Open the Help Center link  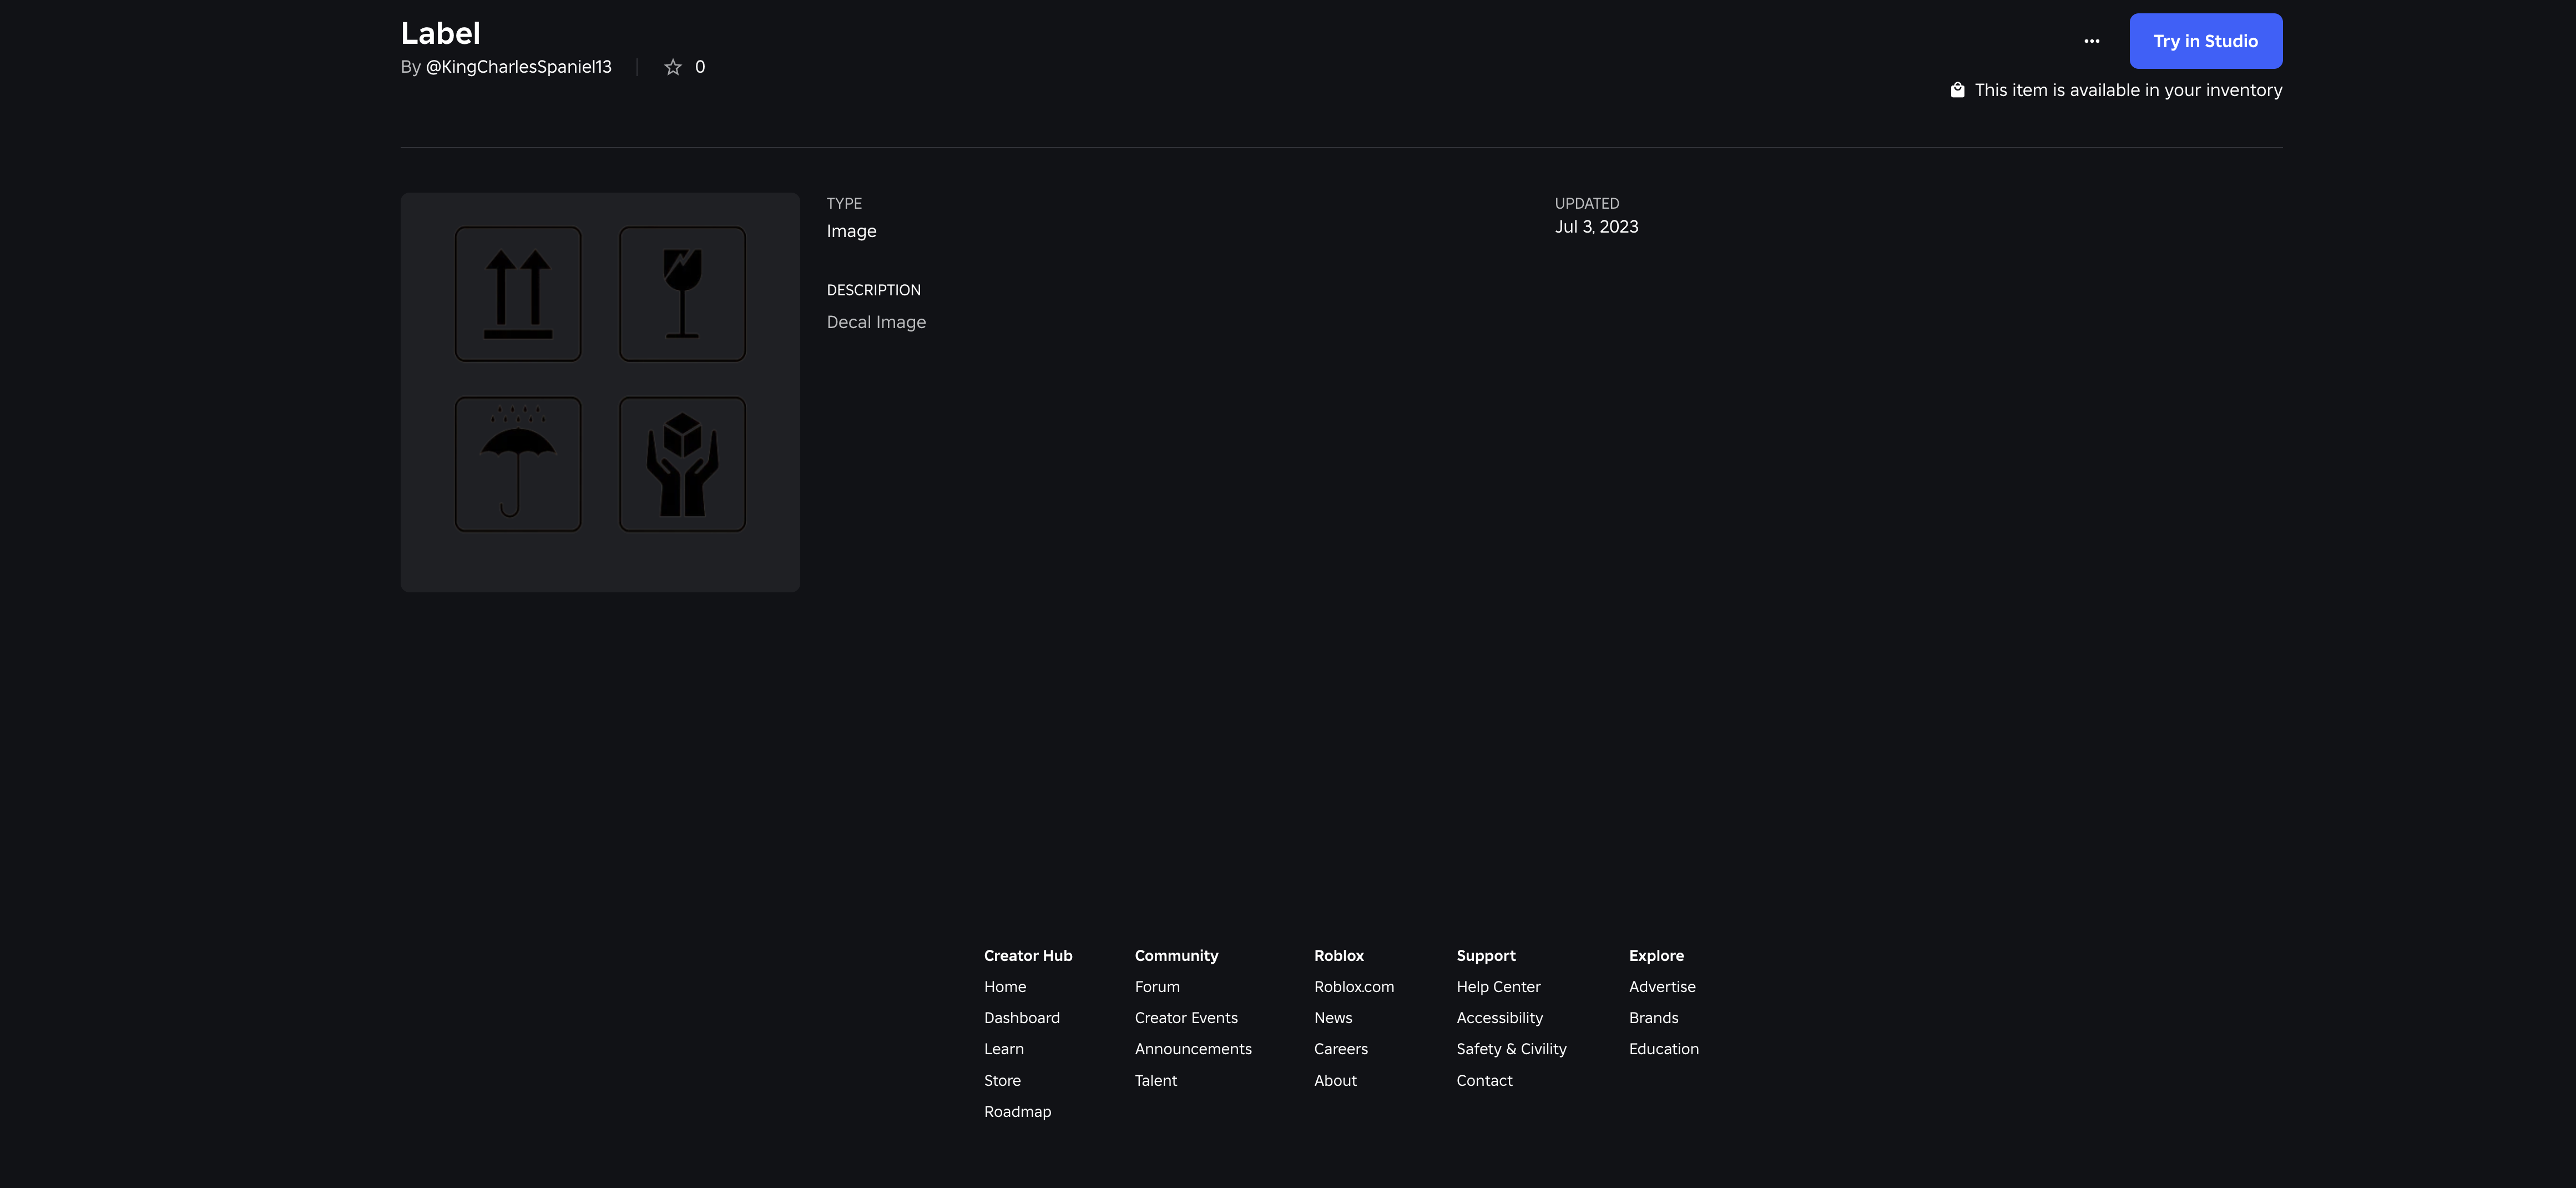[1498, 987]
